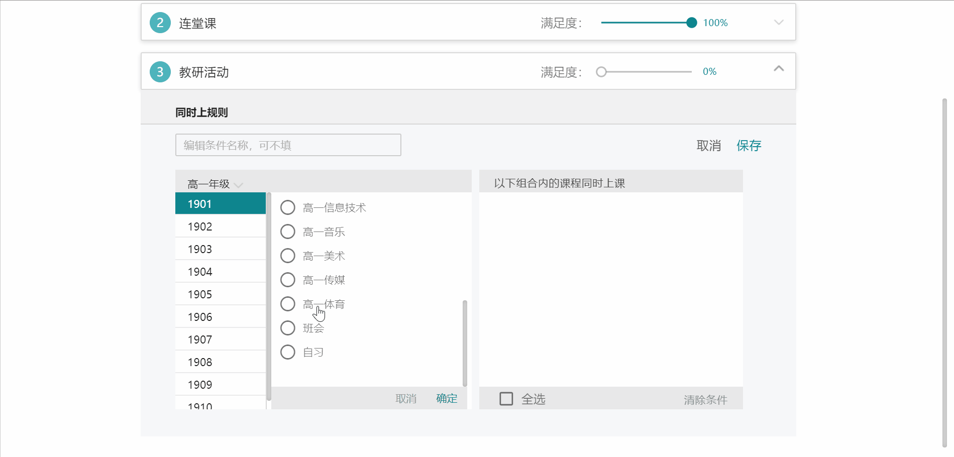
Task: Click the 保存 link
Action: point(749,146)
